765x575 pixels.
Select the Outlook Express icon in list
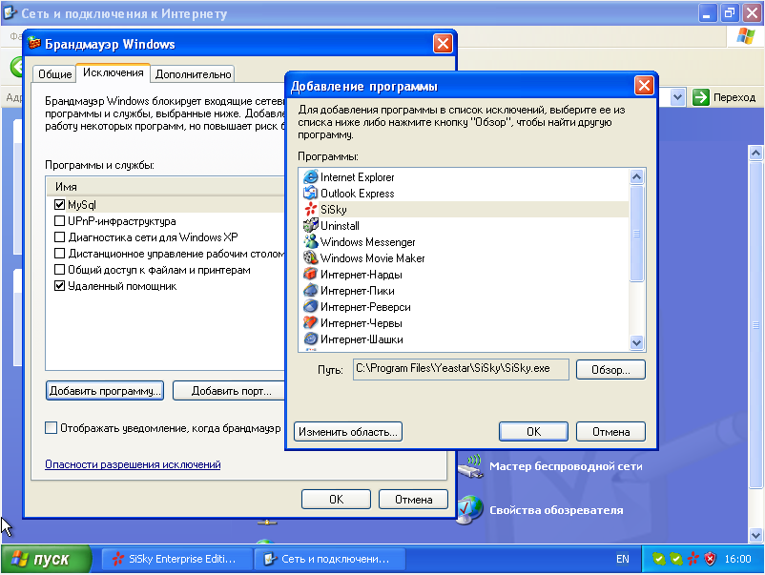tap(310, 194)
